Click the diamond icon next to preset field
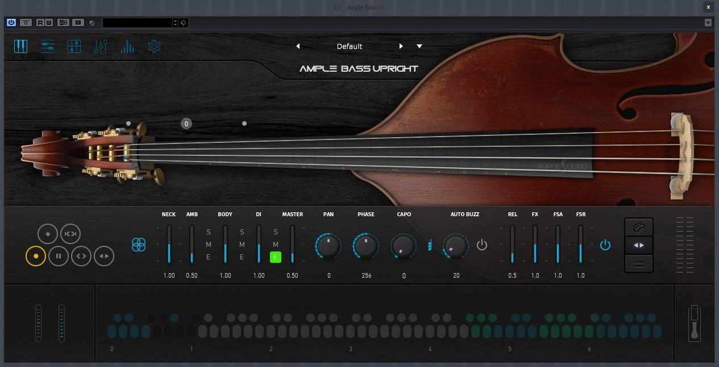This screenshot has width=719, height=367. point(183,23)
